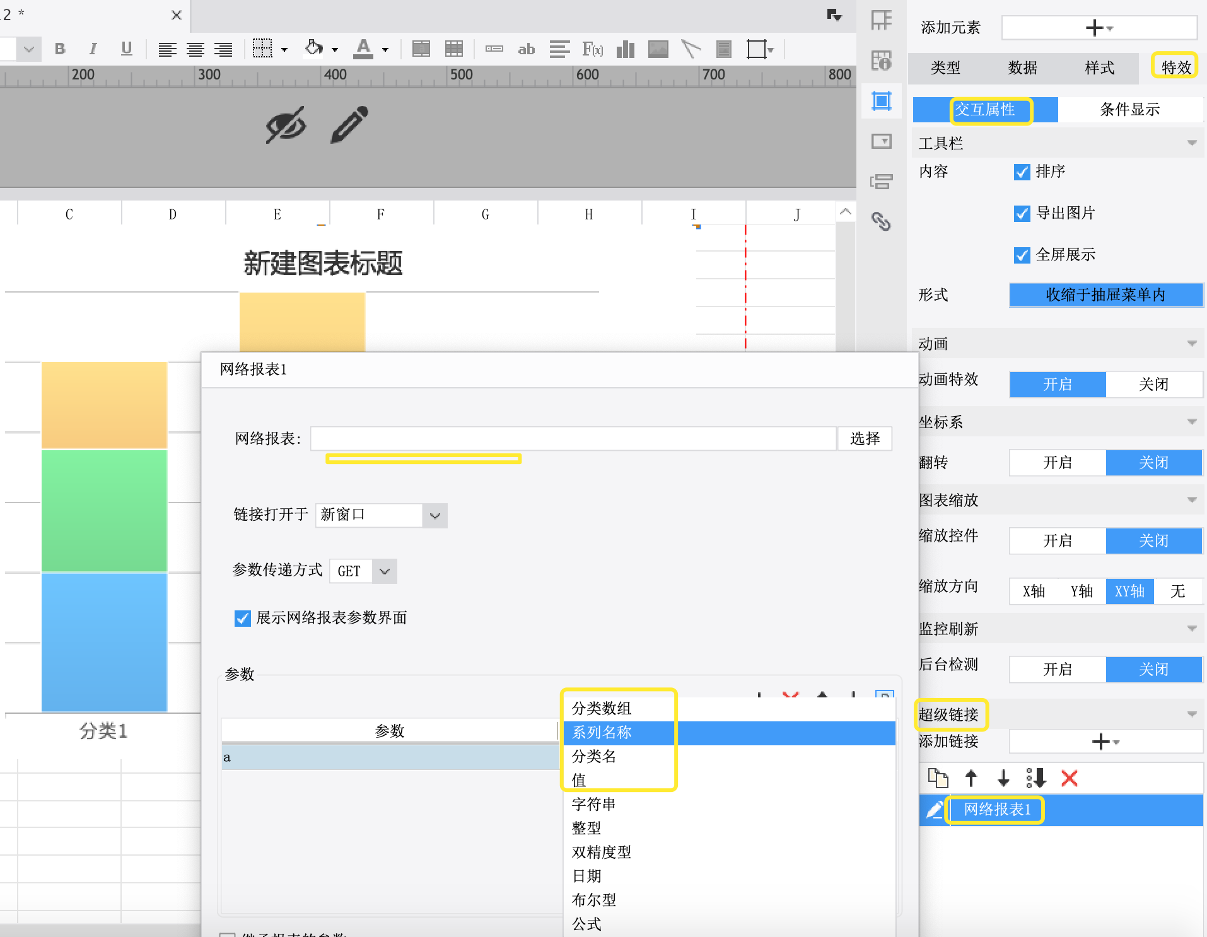
Task: Click the font color A icon
Action: (363, 49)
